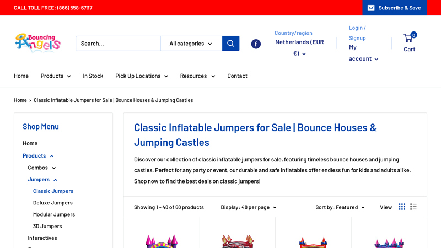Switch to list view icon
The width and height of the screenshot is (441, 248).
click(413, 207)
